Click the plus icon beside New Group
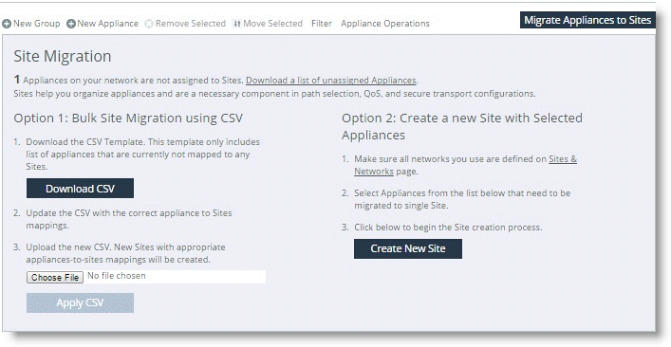The height and width of the screenshot is (347, 671). [7, 24]
